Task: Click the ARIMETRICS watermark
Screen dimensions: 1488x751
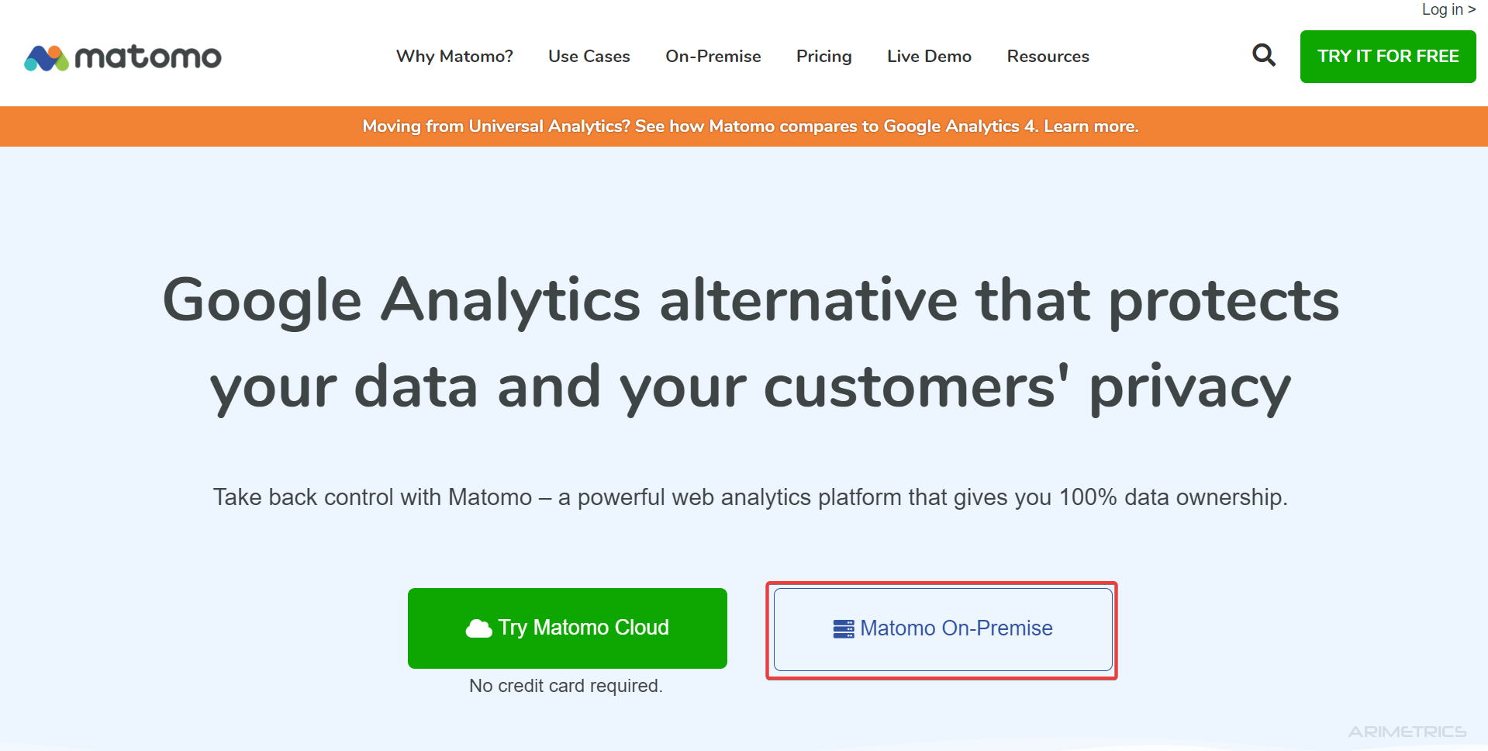Action: pyautogui.click(x=1405, y=730)
